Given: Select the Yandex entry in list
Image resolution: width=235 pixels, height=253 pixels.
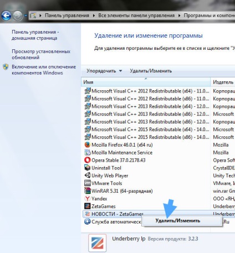Looking at the screenshot, I should point(99,199).
